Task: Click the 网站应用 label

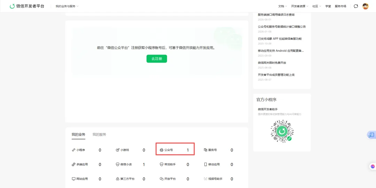Action: click(x=82, y=179)
